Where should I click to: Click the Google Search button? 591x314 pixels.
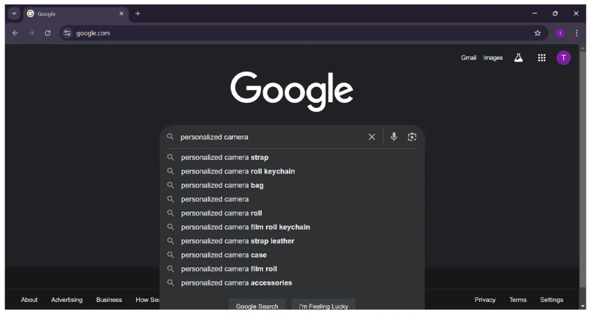click(x=257, y=305)
